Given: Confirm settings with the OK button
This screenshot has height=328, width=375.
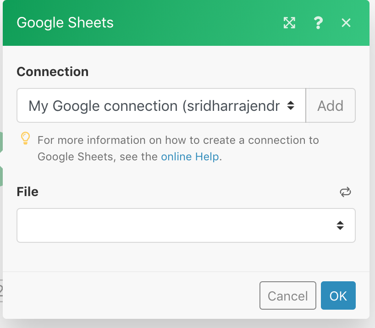Looking at the screenshot, I should (x=338, y=295).
